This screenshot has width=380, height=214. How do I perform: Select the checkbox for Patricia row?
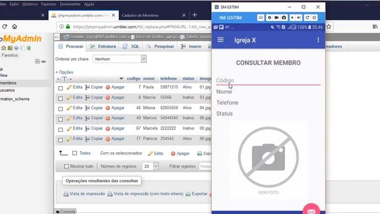[61, 140]
